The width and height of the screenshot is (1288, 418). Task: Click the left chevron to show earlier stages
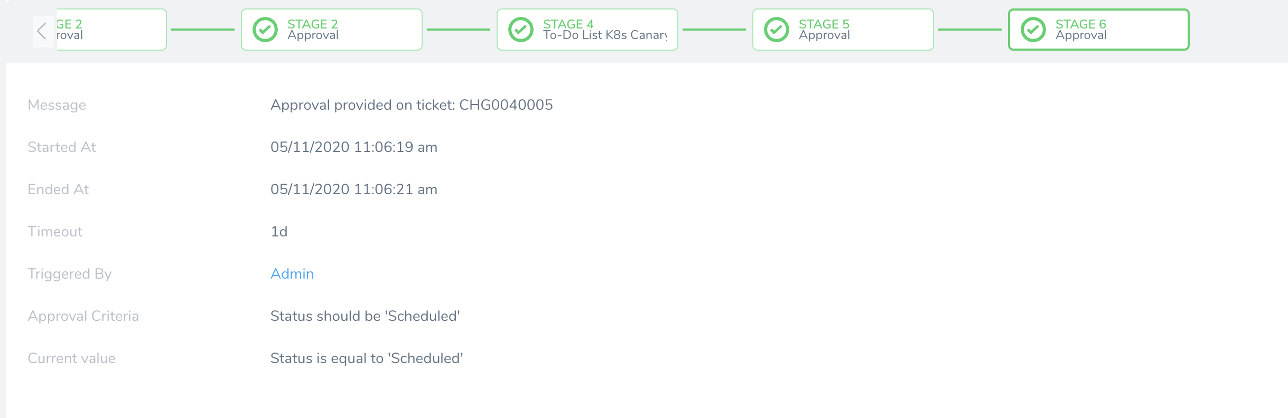[x=42, y=31]
